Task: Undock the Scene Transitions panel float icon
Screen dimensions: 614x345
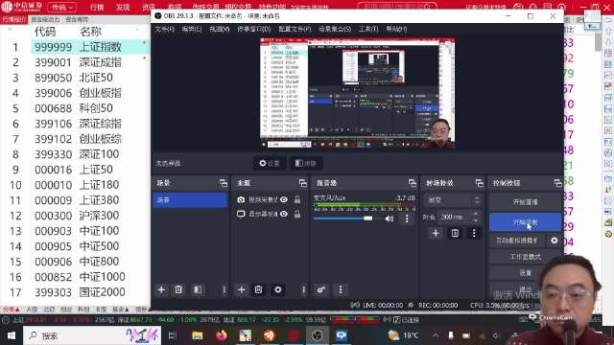Action: [480, 183]
